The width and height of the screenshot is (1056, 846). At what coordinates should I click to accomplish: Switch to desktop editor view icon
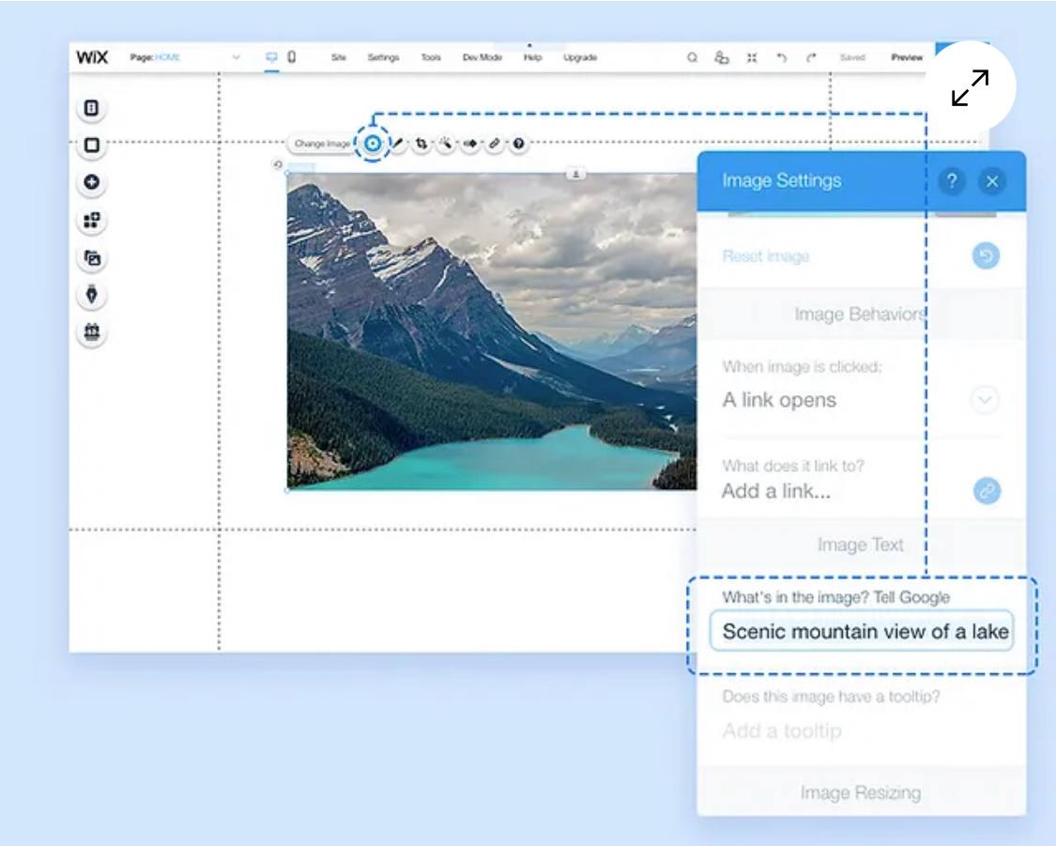pyautogui.click(x=271, y=57)
